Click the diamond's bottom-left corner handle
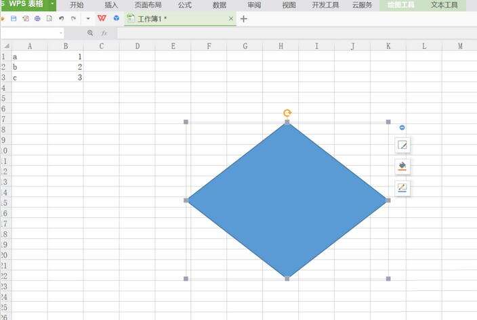Image resolution: width=477 pixels, height=320 pixels. (186, 279)
